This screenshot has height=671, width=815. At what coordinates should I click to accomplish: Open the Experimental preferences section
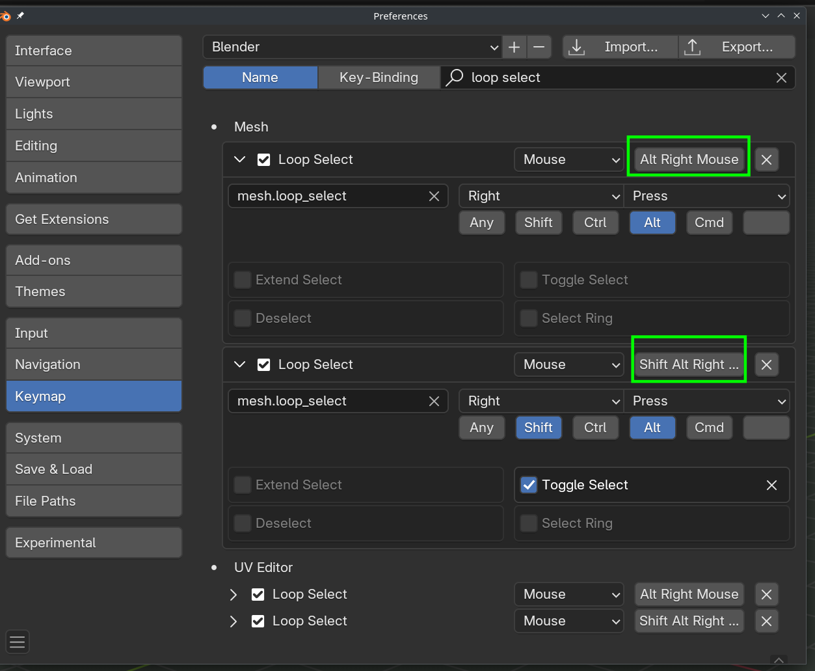pyautogui.click(x=94, y=543)
